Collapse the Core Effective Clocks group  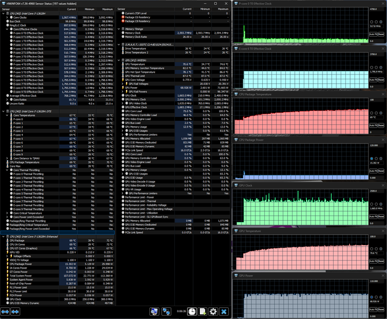point(7,29)
